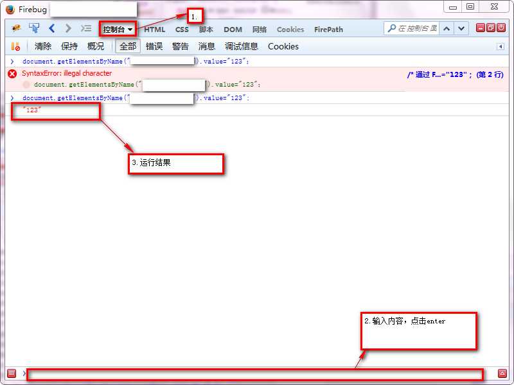The width and height of the screenshot is (514, 385).
Task: Switch to the HTML tab
Action: tap(154, 30)
